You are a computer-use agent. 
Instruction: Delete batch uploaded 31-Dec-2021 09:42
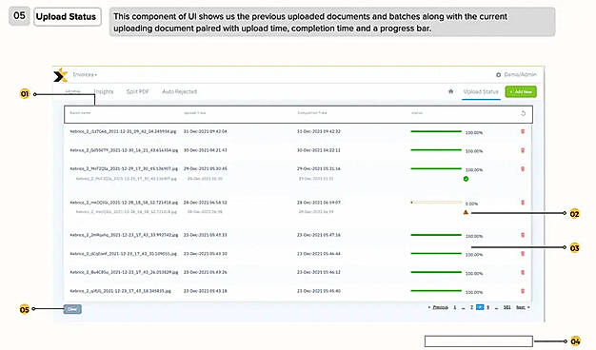point(523,131)
